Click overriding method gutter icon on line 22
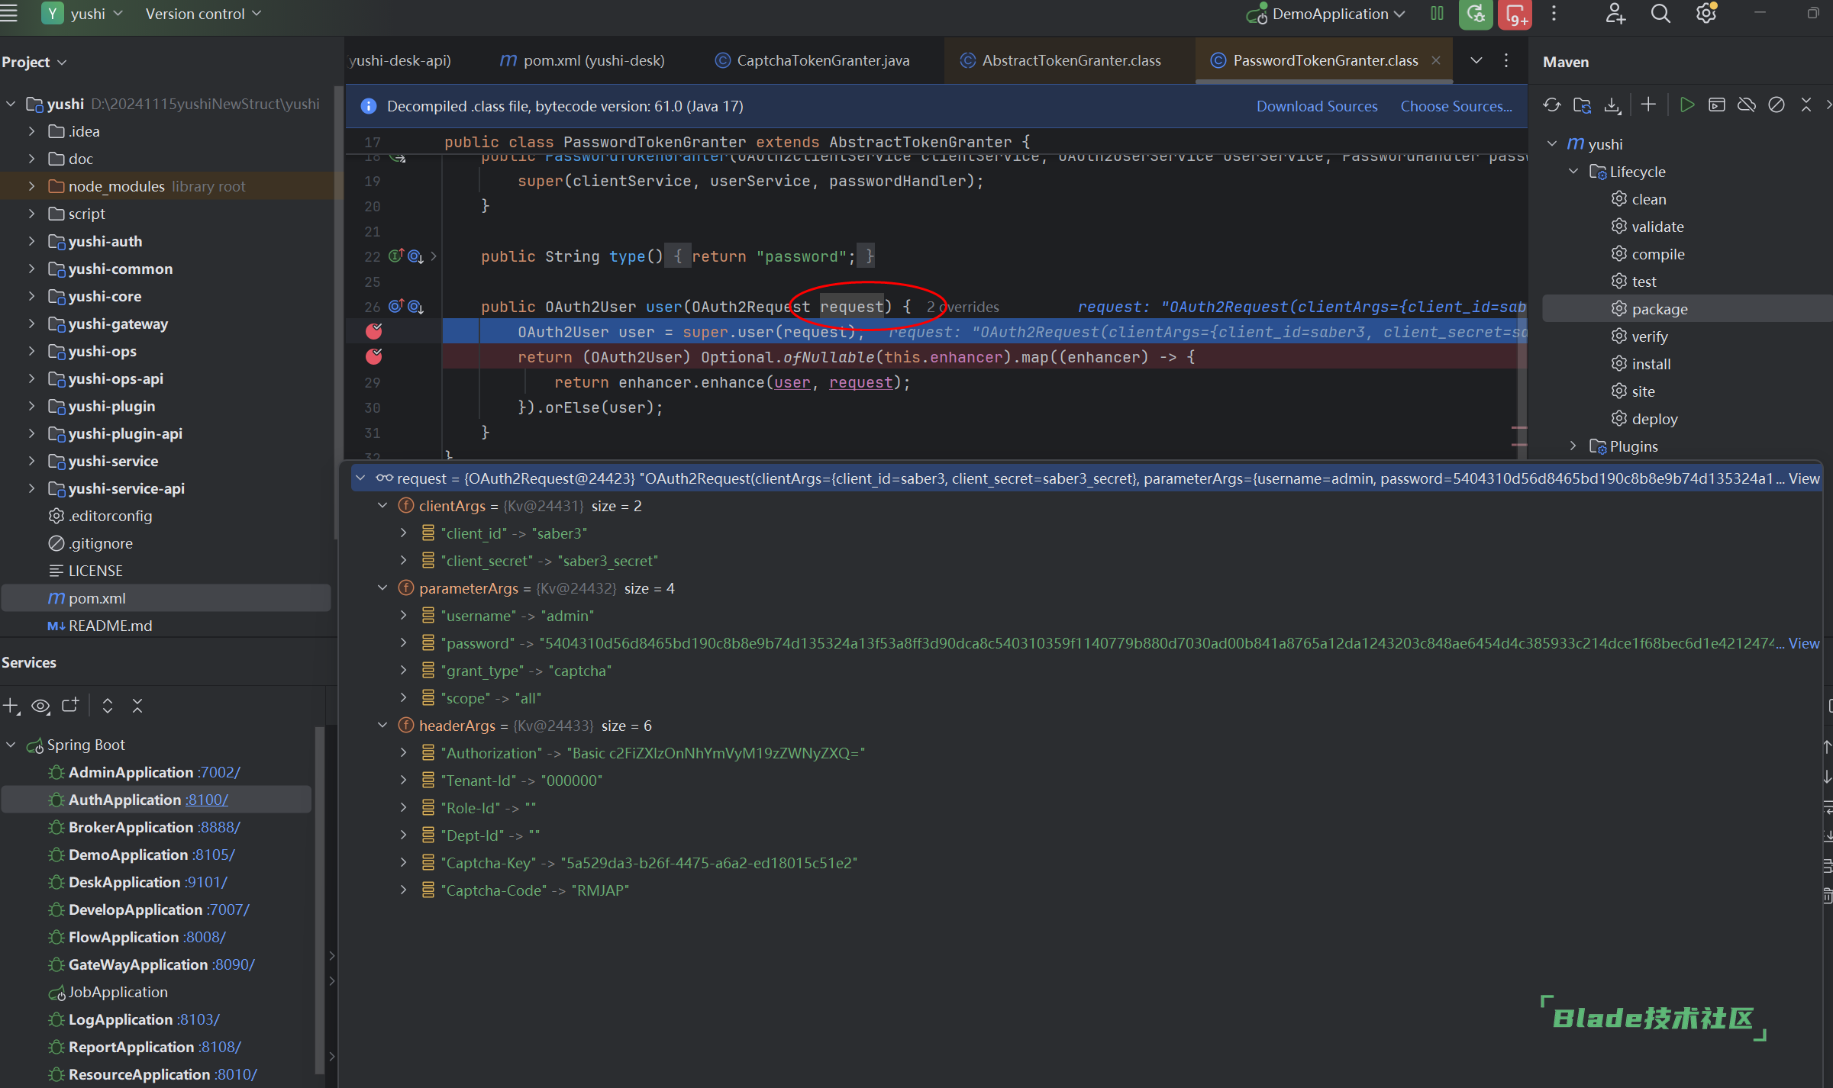Screen dimensions: 1833x1088 coord(395,256)
